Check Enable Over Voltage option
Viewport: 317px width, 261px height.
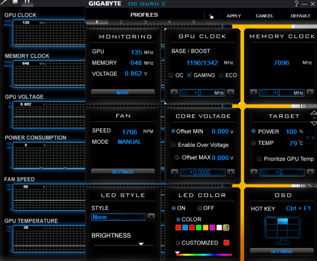point(173,145)
